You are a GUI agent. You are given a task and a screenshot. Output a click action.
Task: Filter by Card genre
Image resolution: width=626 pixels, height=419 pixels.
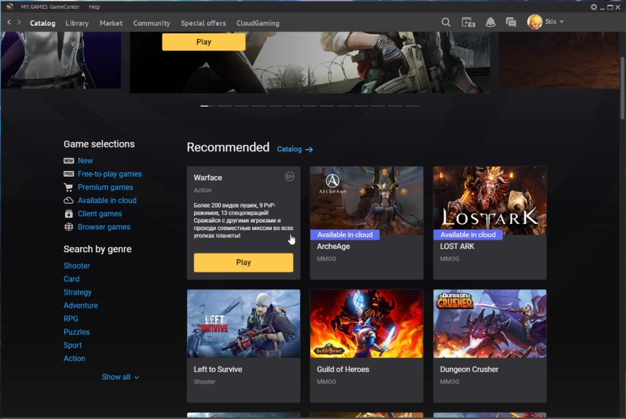pyautogui.click(x=71, y=279)
